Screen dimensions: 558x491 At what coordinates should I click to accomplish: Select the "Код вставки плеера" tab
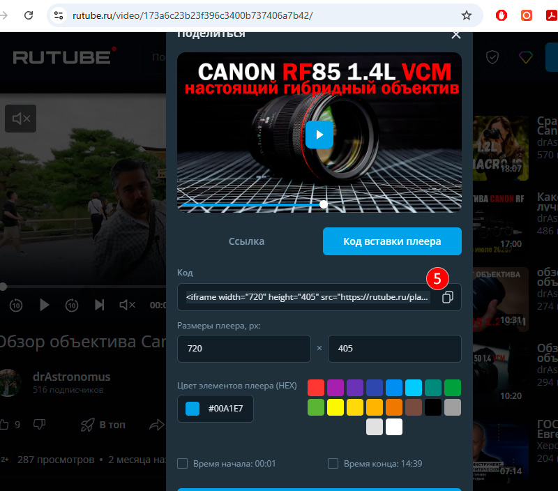(x=392, y=241)
